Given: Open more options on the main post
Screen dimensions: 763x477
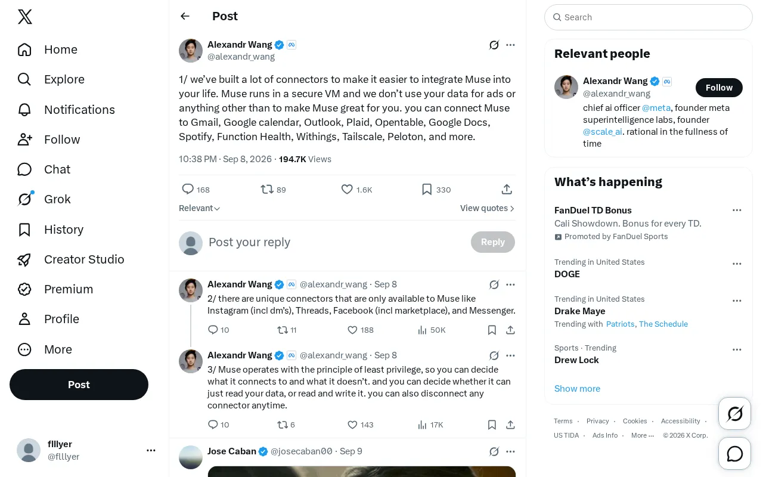Looking at the screenshot, I should pos(510,45).
